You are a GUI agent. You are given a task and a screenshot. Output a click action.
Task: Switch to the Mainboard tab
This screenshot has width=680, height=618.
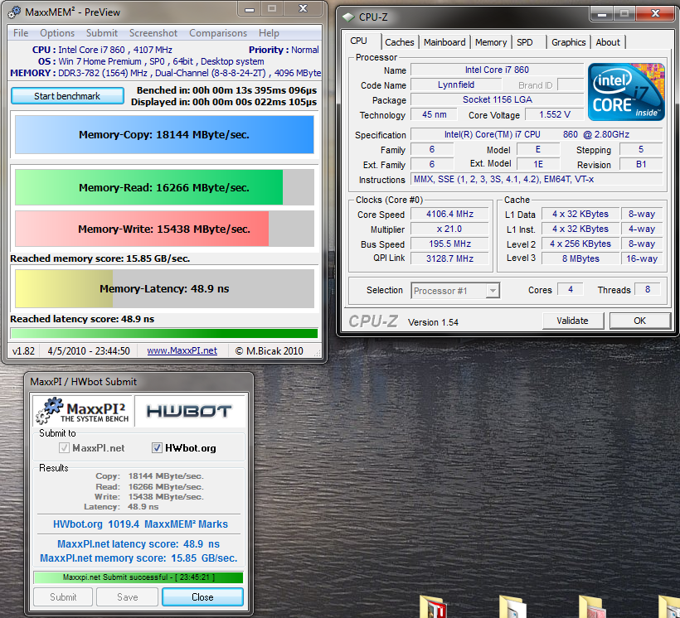coord(444,42)
